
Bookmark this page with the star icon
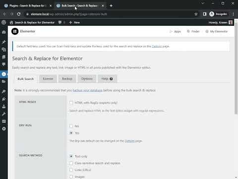pyautogui.click(x=196, y=14)
